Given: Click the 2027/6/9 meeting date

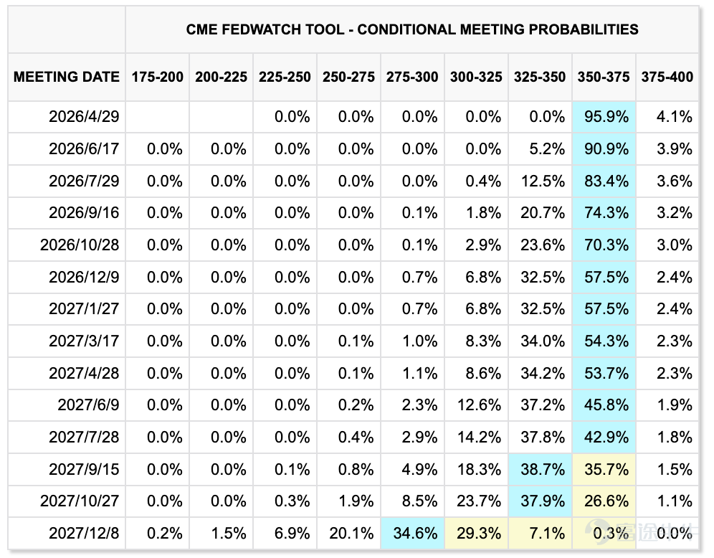Looking at the screenshot, I should pos(88,405).
